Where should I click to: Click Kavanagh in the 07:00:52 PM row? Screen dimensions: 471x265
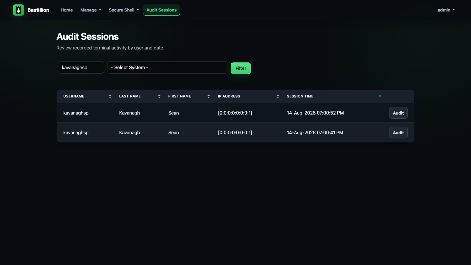pyautogui.click(x=130, y=113)
